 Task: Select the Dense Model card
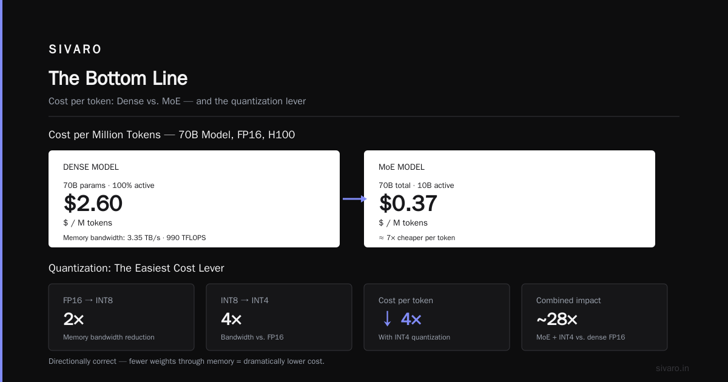pyautogui.click(x=194, y=199)
